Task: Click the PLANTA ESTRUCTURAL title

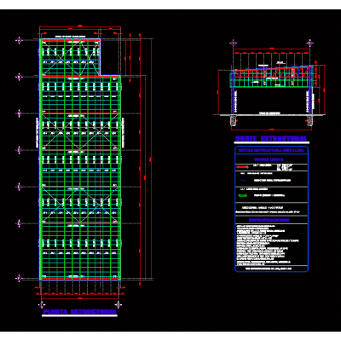Action: point(80,312)
